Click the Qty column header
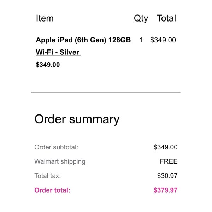The image size is (212, 212). 141,18
